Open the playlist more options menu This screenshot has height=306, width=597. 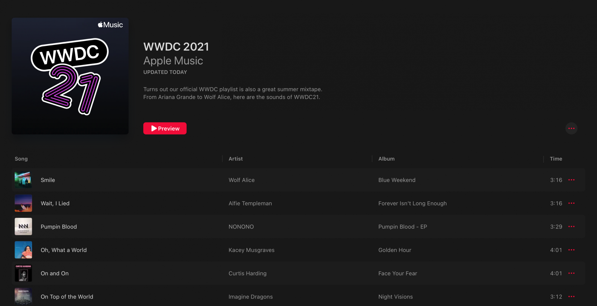point(571,128)
